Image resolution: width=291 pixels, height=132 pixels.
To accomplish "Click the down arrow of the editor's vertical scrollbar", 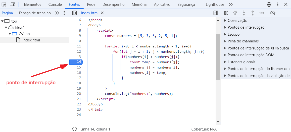I will point(218,122).
